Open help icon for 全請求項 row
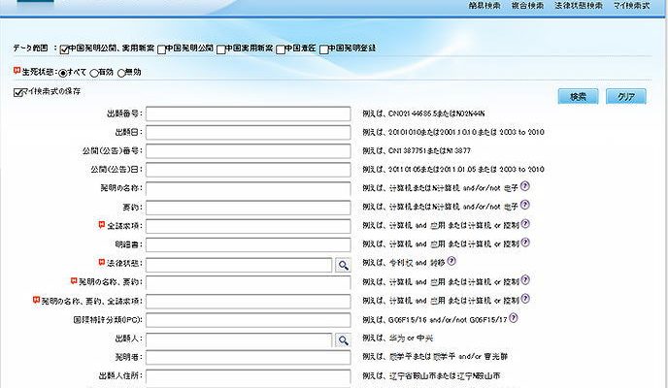Screen dimensions: 668x388 click(525, 225)
